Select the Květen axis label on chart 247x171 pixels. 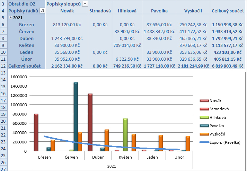(x=125, y=157)
